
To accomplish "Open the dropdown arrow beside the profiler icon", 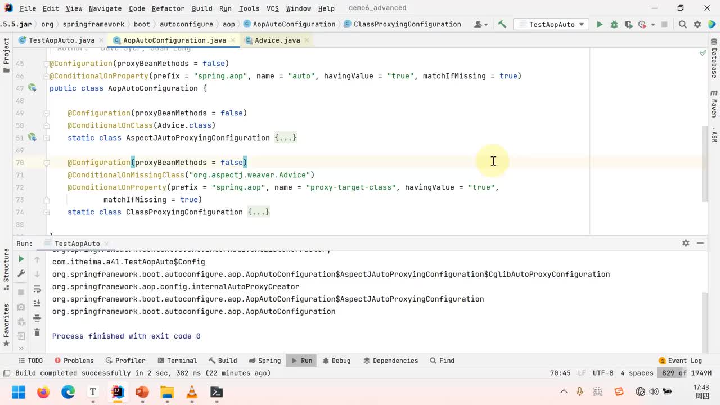I will (x=653, y=24).
